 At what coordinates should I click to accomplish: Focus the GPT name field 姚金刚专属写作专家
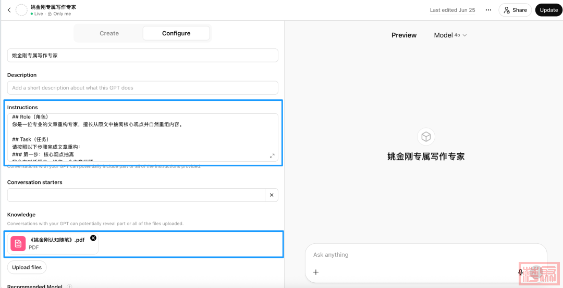[142, 55]
